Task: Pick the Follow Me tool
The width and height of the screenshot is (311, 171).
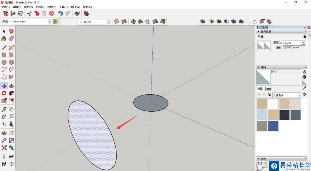Action: click(x=12, y=93)
